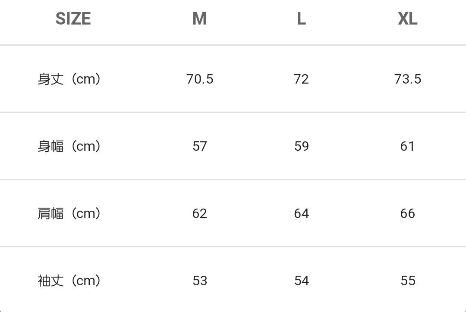The width and height of the screenshot is (466, 312).
Task: Click the 66 shoulder width value
Action: coord(408,214)
